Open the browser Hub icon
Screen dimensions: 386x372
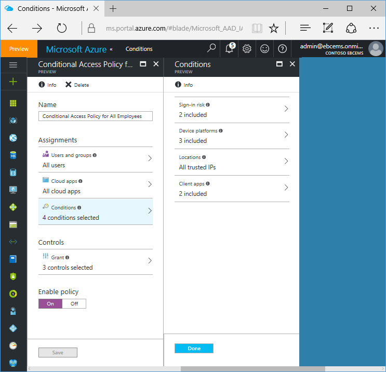(305, 28)
